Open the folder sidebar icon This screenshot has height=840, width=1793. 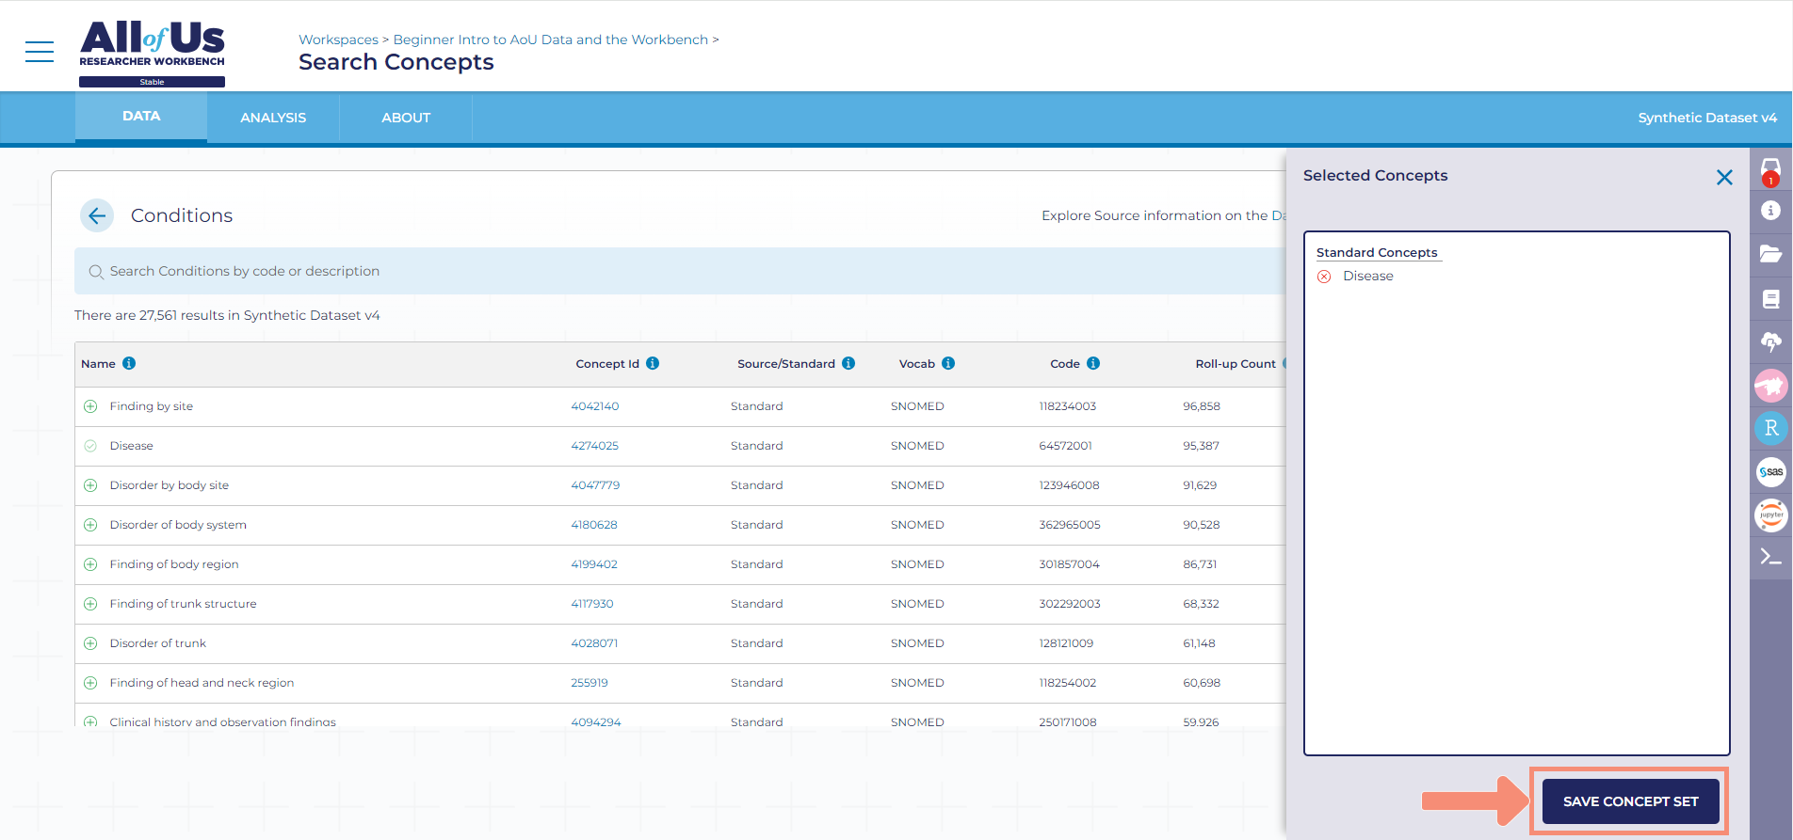click(x=1770, y=254)
